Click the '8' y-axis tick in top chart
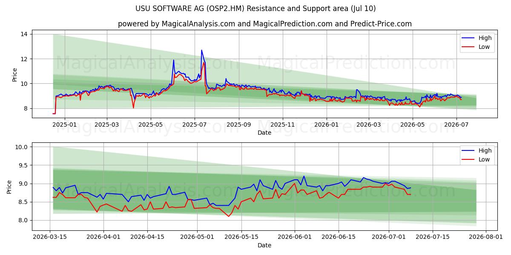 click(x=26, y=108)
